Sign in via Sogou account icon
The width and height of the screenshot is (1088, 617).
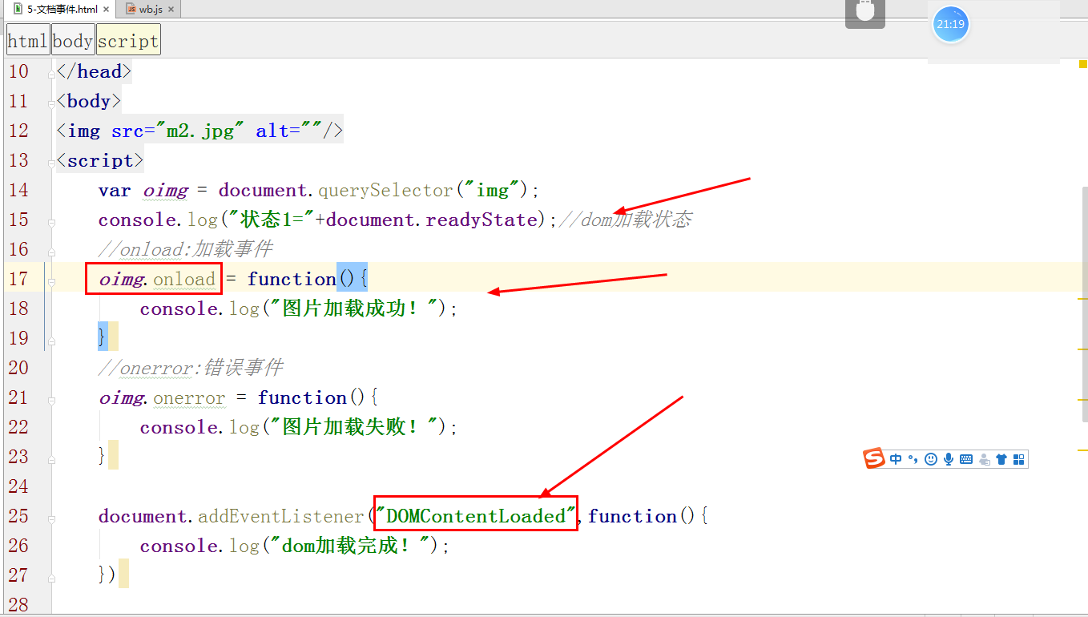985,458
